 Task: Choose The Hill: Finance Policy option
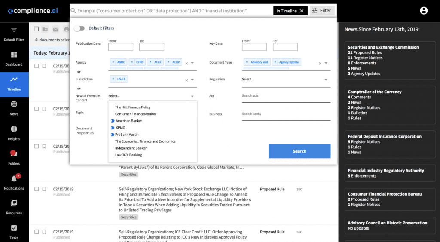pos(133,107)
